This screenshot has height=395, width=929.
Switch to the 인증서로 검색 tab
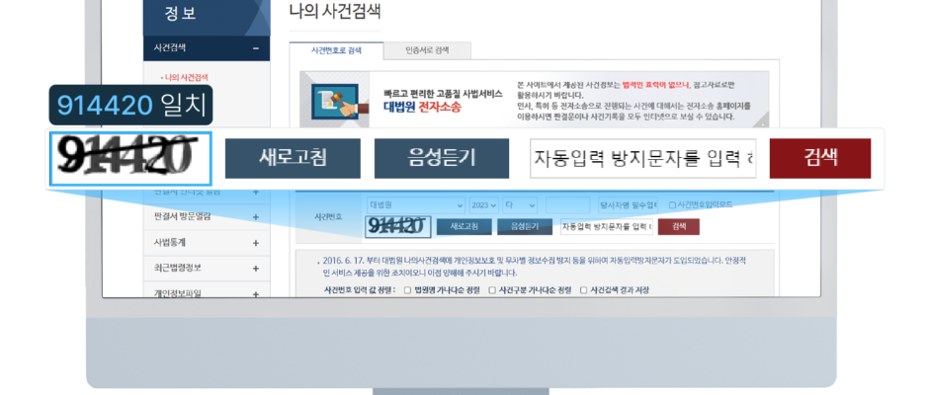tap(427, 51)
